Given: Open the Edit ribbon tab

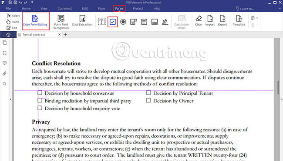Looking at the screenshot, I should tap(85, 8).
